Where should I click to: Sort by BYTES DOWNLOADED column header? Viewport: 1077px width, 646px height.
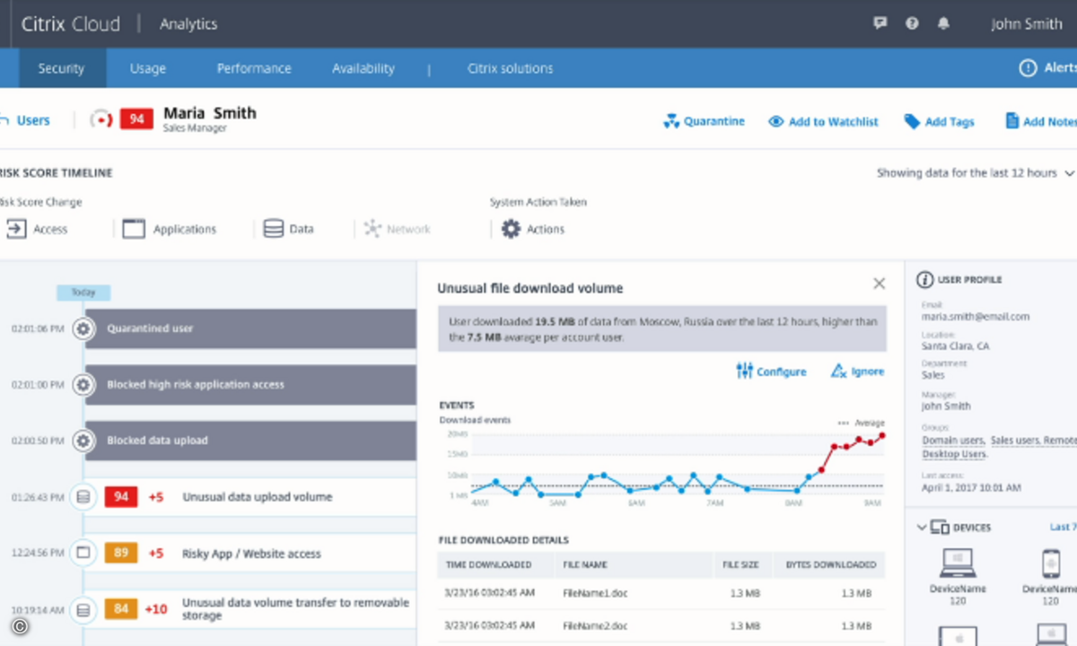pyautogui.click(x=831, y=565)
